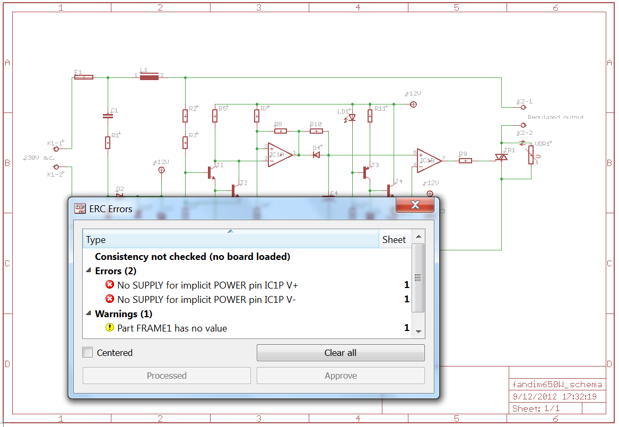Select the L1 inductor symbol
The height and width of the screenshot is (427, 619).
(x=149, y=77)
